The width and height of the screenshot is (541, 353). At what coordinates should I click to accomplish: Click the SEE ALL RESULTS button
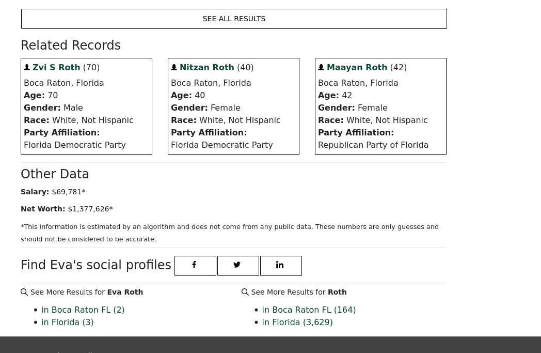tap(234, 19)
